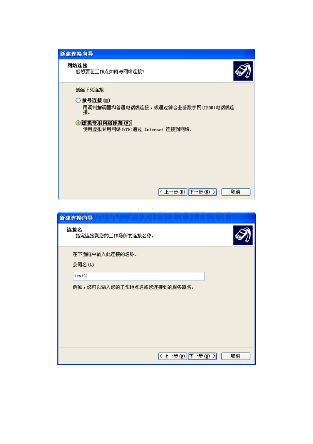Viewport: 313px width, 444px height.
Task: Click the 公司名(A) field label
Action: tap(83, 265)
